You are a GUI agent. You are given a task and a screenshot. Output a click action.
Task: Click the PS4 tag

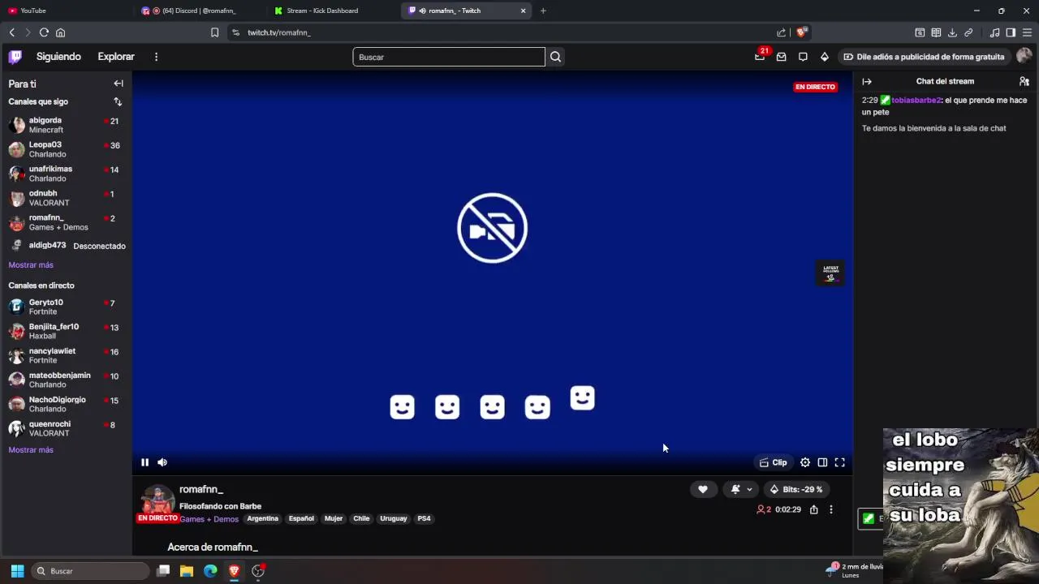424,519
